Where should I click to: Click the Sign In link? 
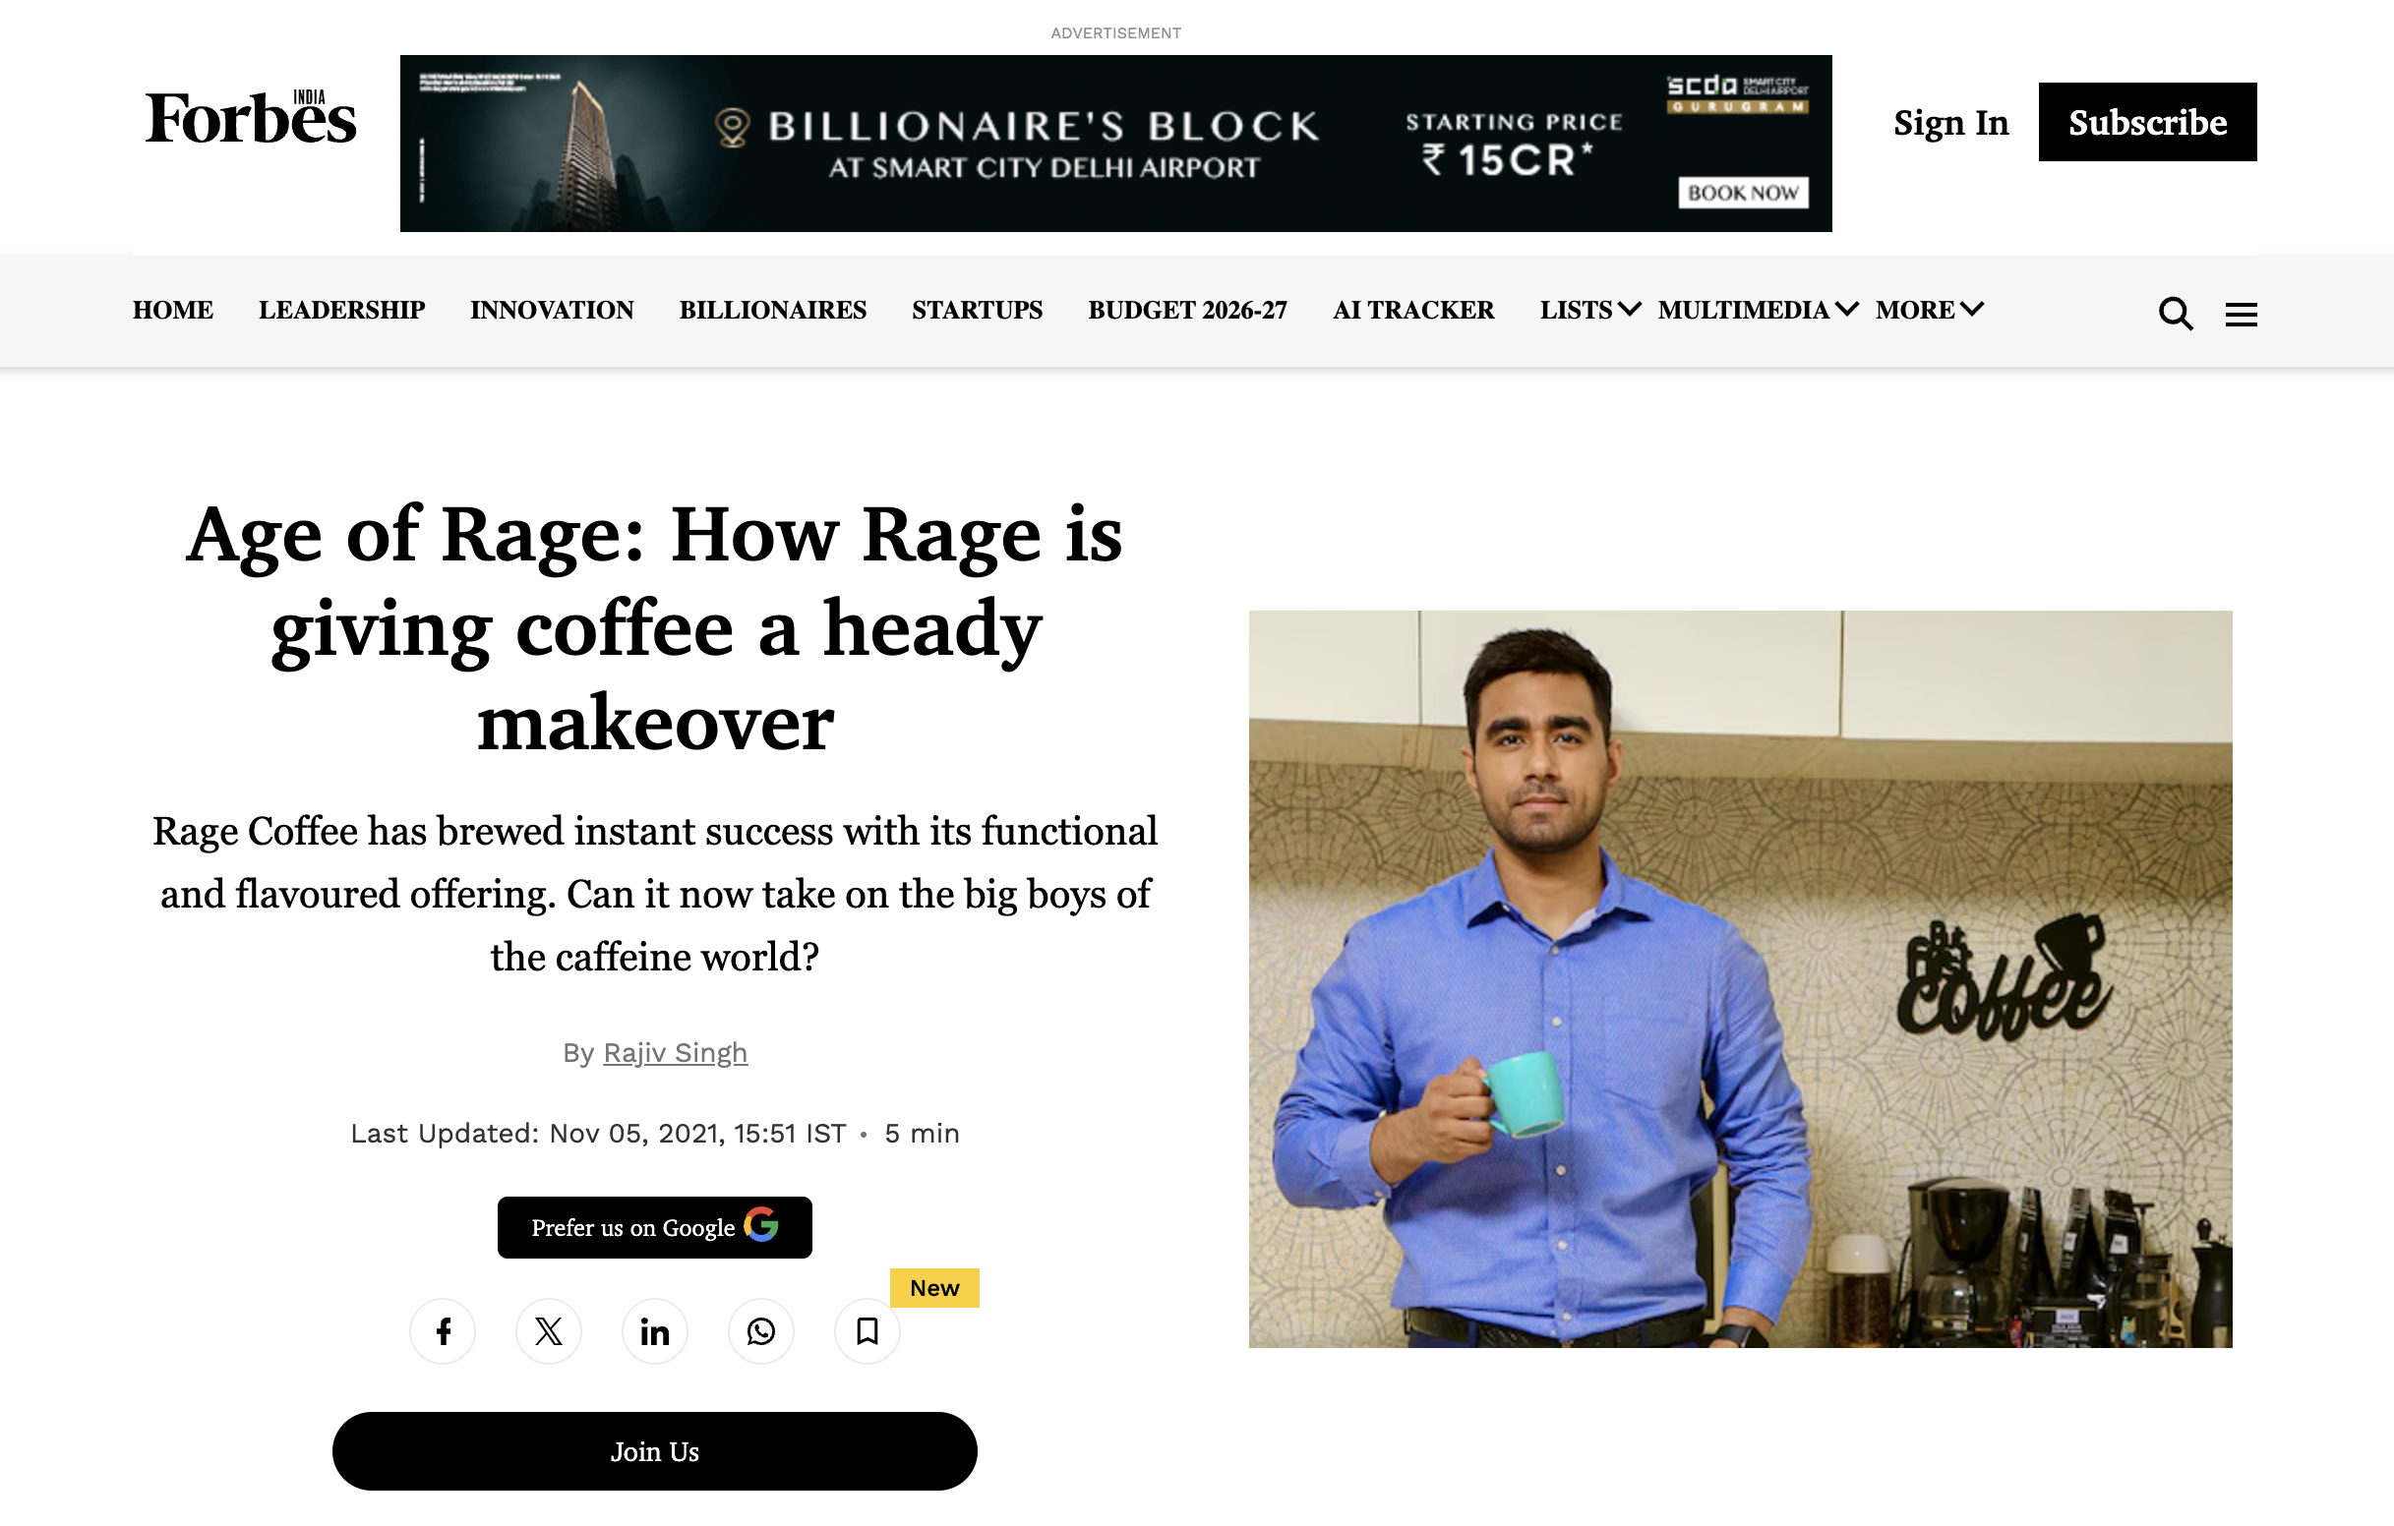click(x=1949, y=122)
